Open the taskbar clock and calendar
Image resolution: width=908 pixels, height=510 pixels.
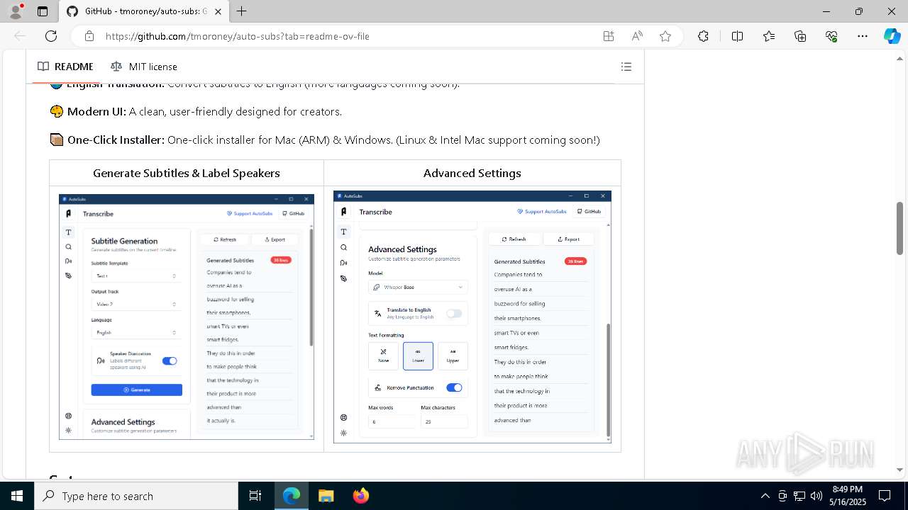click(x=848, y=496)
